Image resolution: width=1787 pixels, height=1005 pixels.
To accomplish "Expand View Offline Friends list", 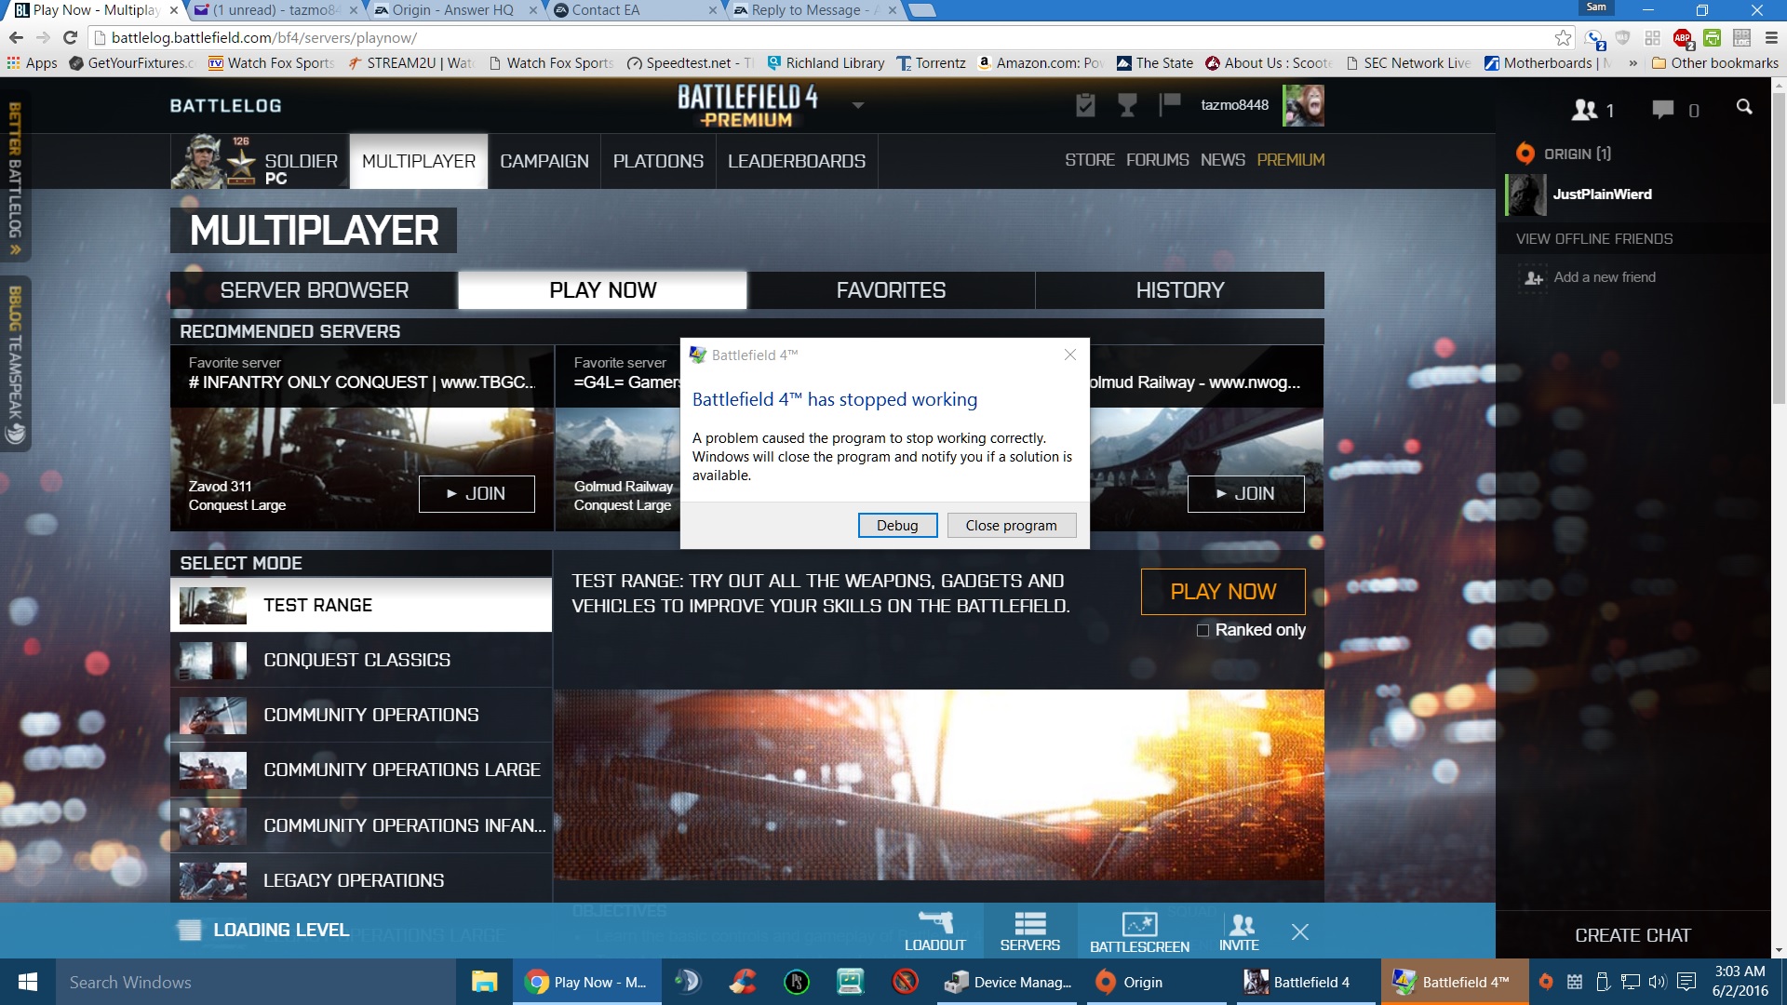I will point(1593,238).
